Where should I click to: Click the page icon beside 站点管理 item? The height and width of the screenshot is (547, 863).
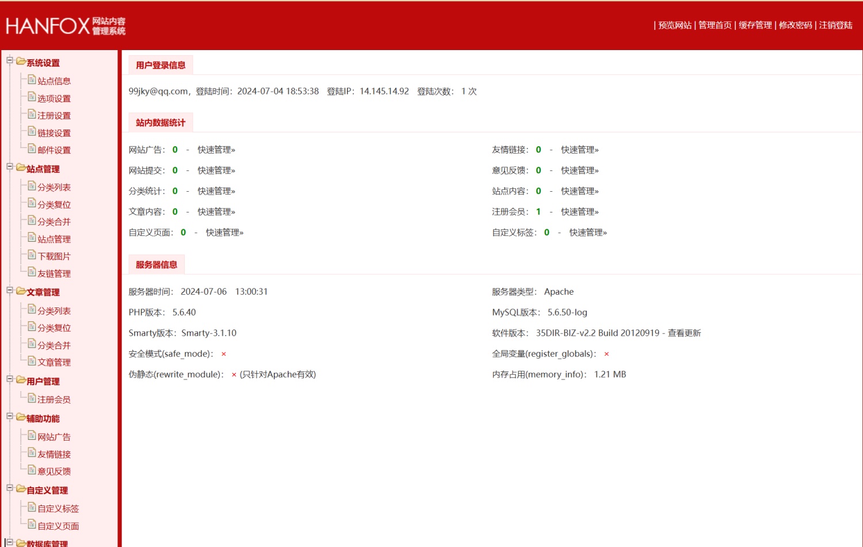pyautogui.click(x=32, y=237)
